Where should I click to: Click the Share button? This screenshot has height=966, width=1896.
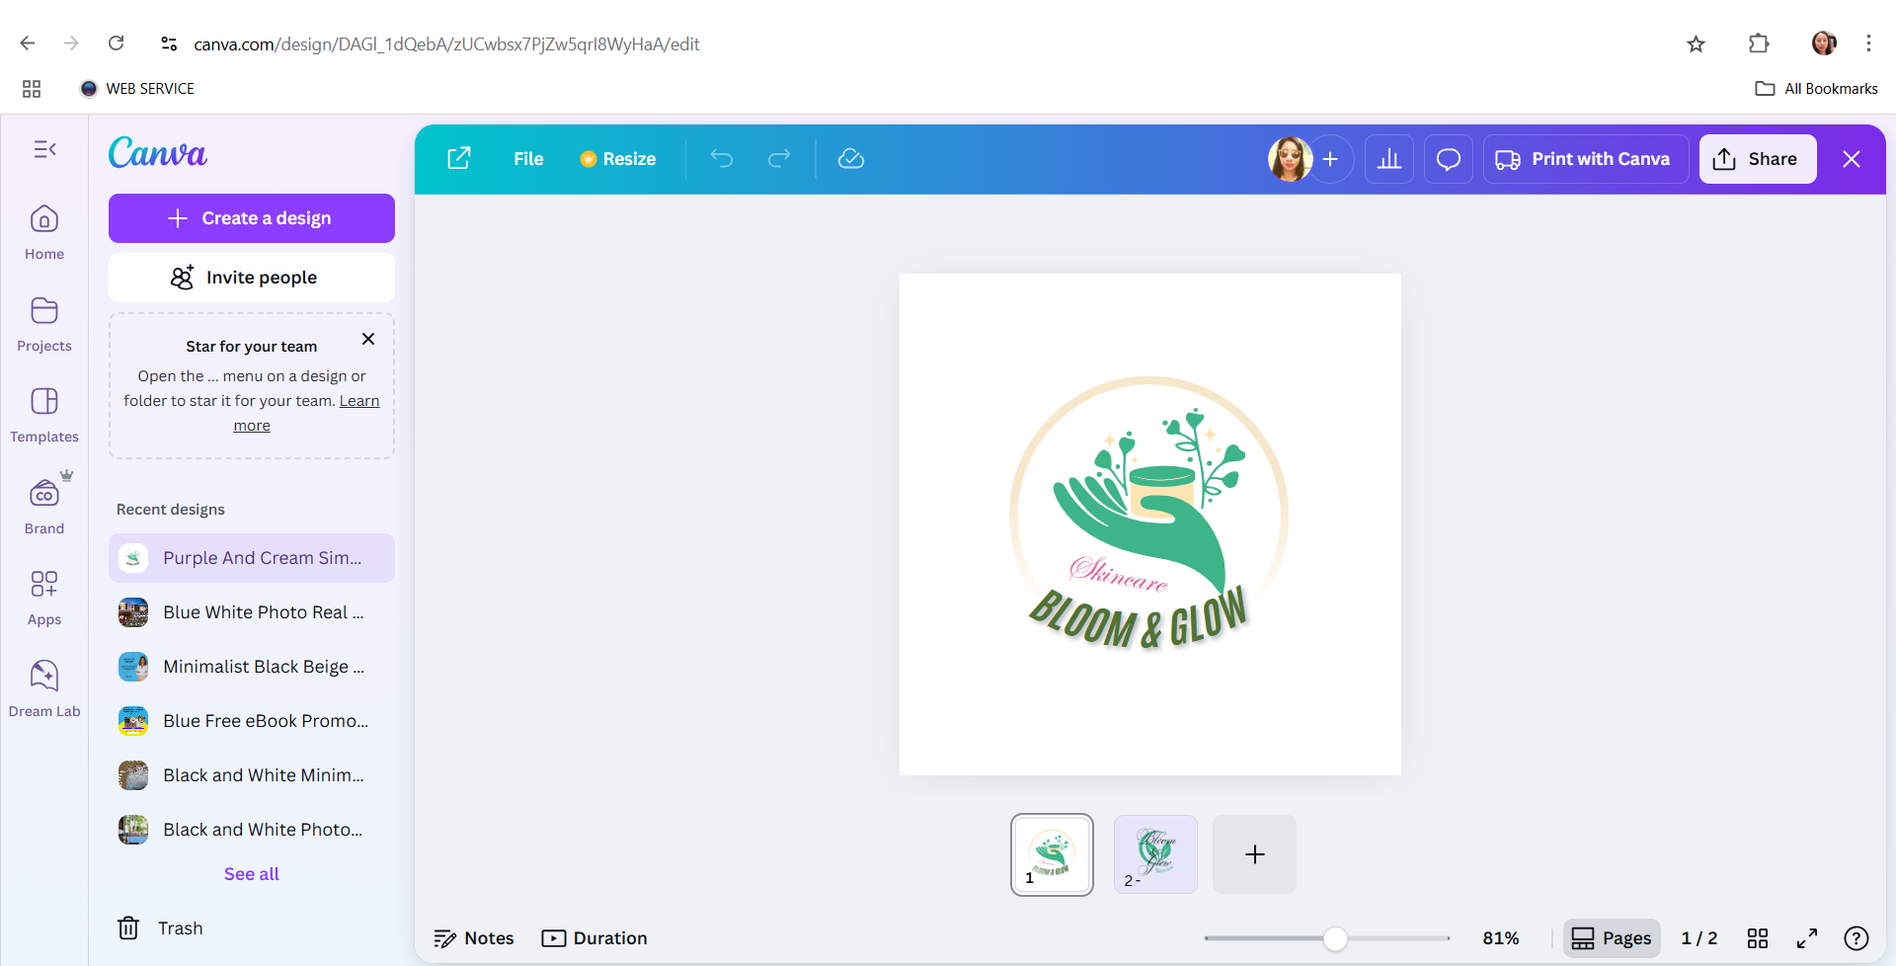click(x=1758, y=159)
